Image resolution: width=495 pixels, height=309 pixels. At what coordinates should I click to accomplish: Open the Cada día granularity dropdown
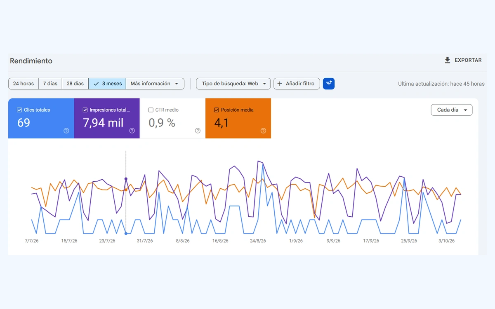[x=452, y=110]
